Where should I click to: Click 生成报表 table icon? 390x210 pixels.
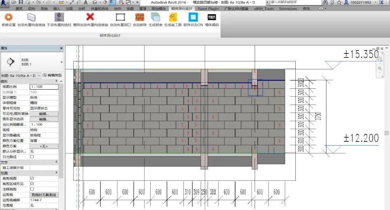click(x=156, y=17)
